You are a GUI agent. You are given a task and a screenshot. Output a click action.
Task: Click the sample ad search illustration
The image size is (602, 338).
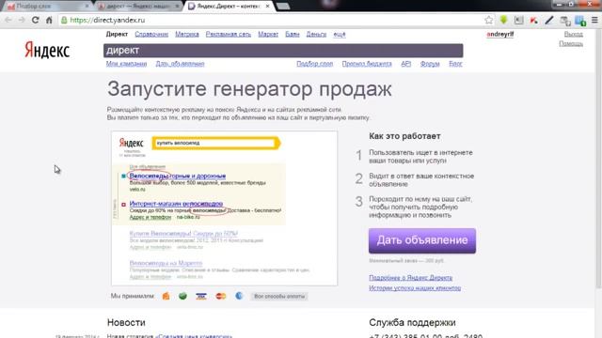(x=224, y=208)
